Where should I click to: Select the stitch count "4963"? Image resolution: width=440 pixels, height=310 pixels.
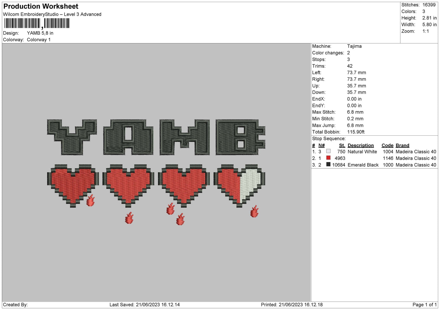(340, 158)
